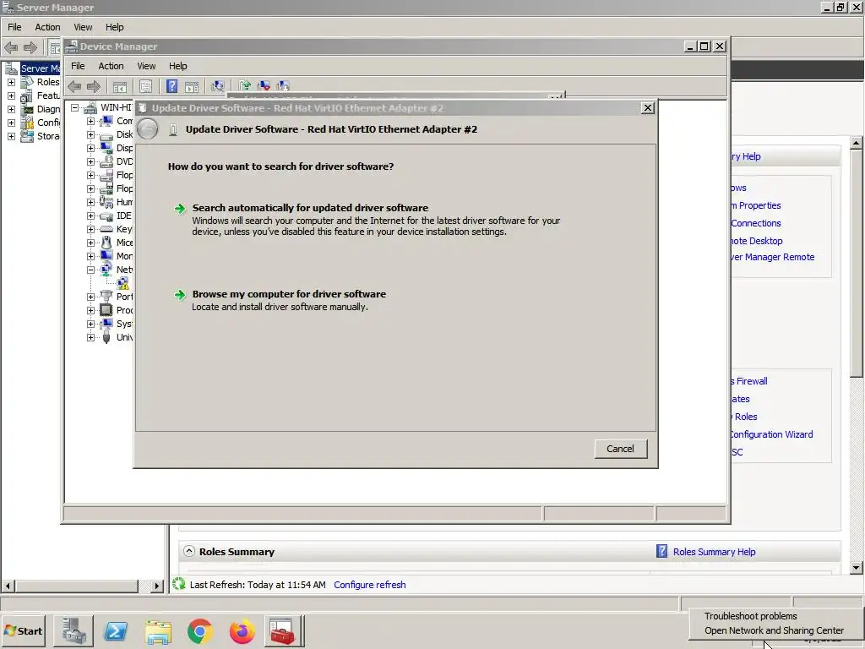The width and height of the screenshot is (865, 649).
Task: Click red toolbox icon on taskbar
Action: [283, 630]
